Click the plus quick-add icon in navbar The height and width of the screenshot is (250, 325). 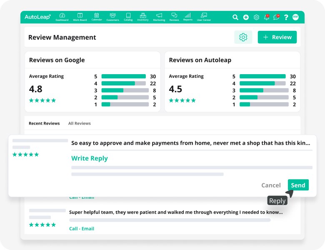point(246,17)
